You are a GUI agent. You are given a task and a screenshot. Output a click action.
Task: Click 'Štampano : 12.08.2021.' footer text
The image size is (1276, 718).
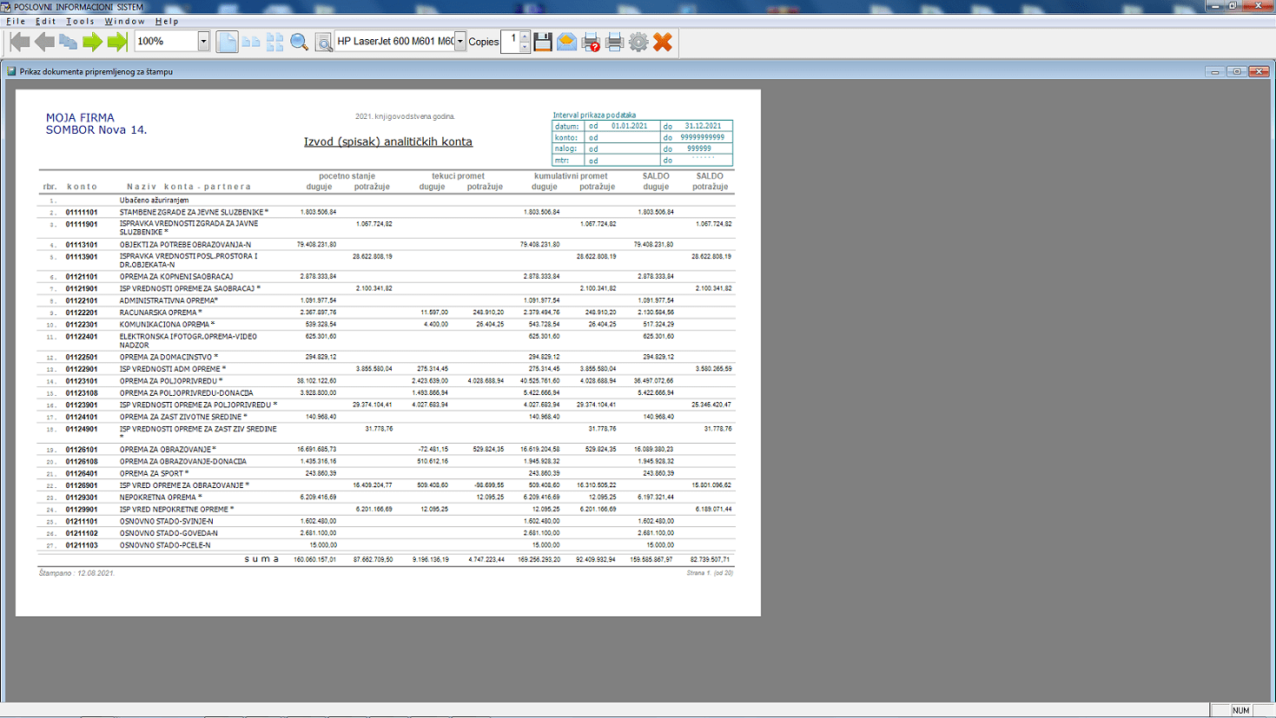(x=76, y=573)
